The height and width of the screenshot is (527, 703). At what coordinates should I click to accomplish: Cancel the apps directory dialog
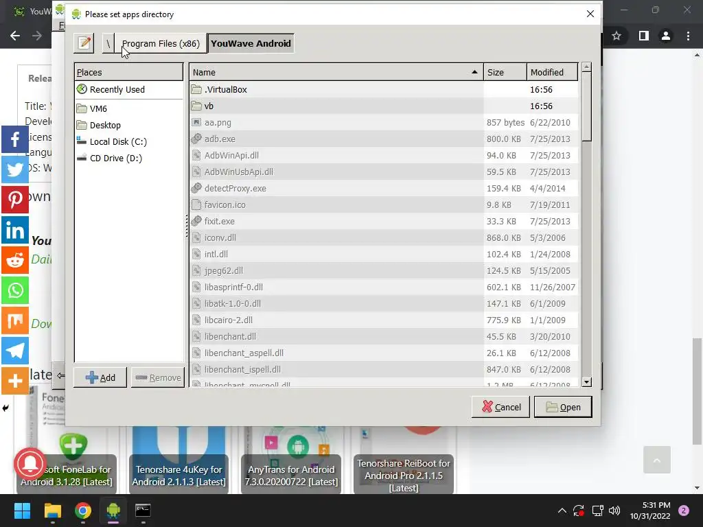[500, 407]
